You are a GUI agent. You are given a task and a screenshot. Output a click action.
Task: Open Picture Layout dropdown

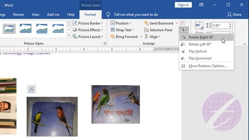[88, 37]
